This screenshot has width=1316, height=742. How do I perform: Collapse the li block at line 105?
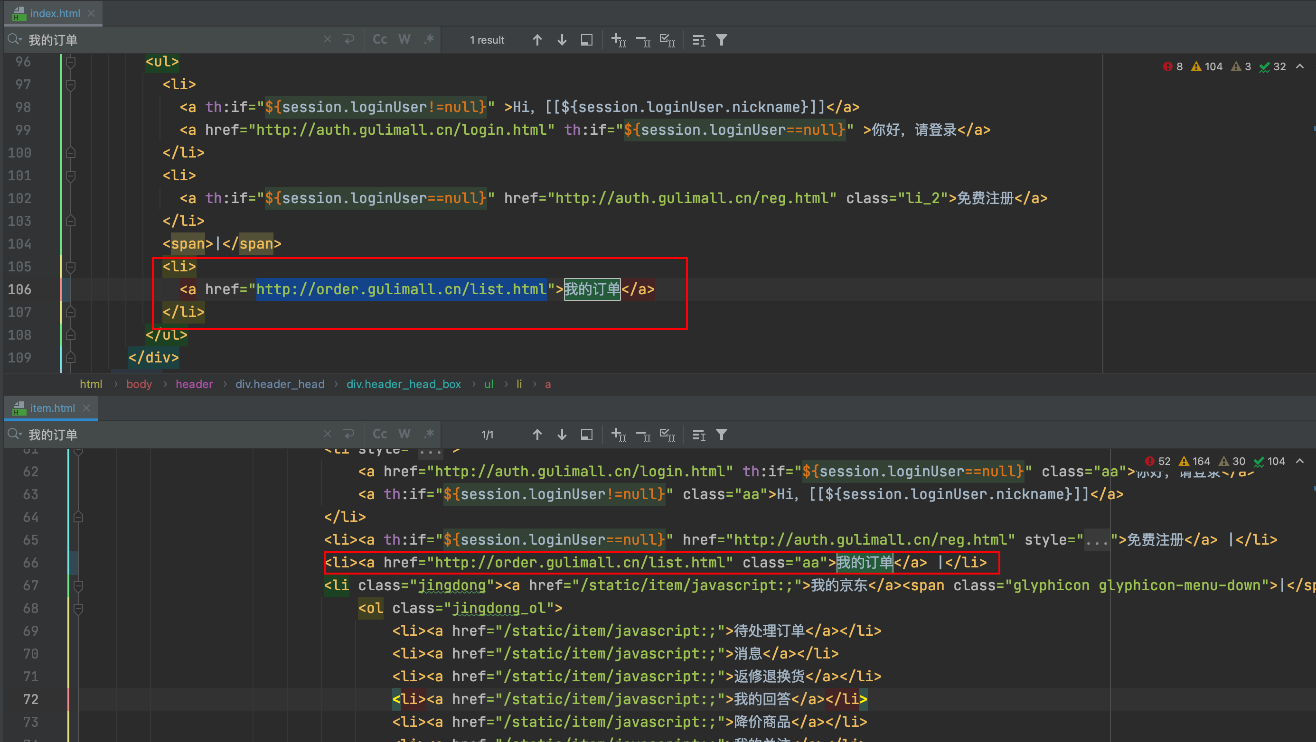pos(71,267)
